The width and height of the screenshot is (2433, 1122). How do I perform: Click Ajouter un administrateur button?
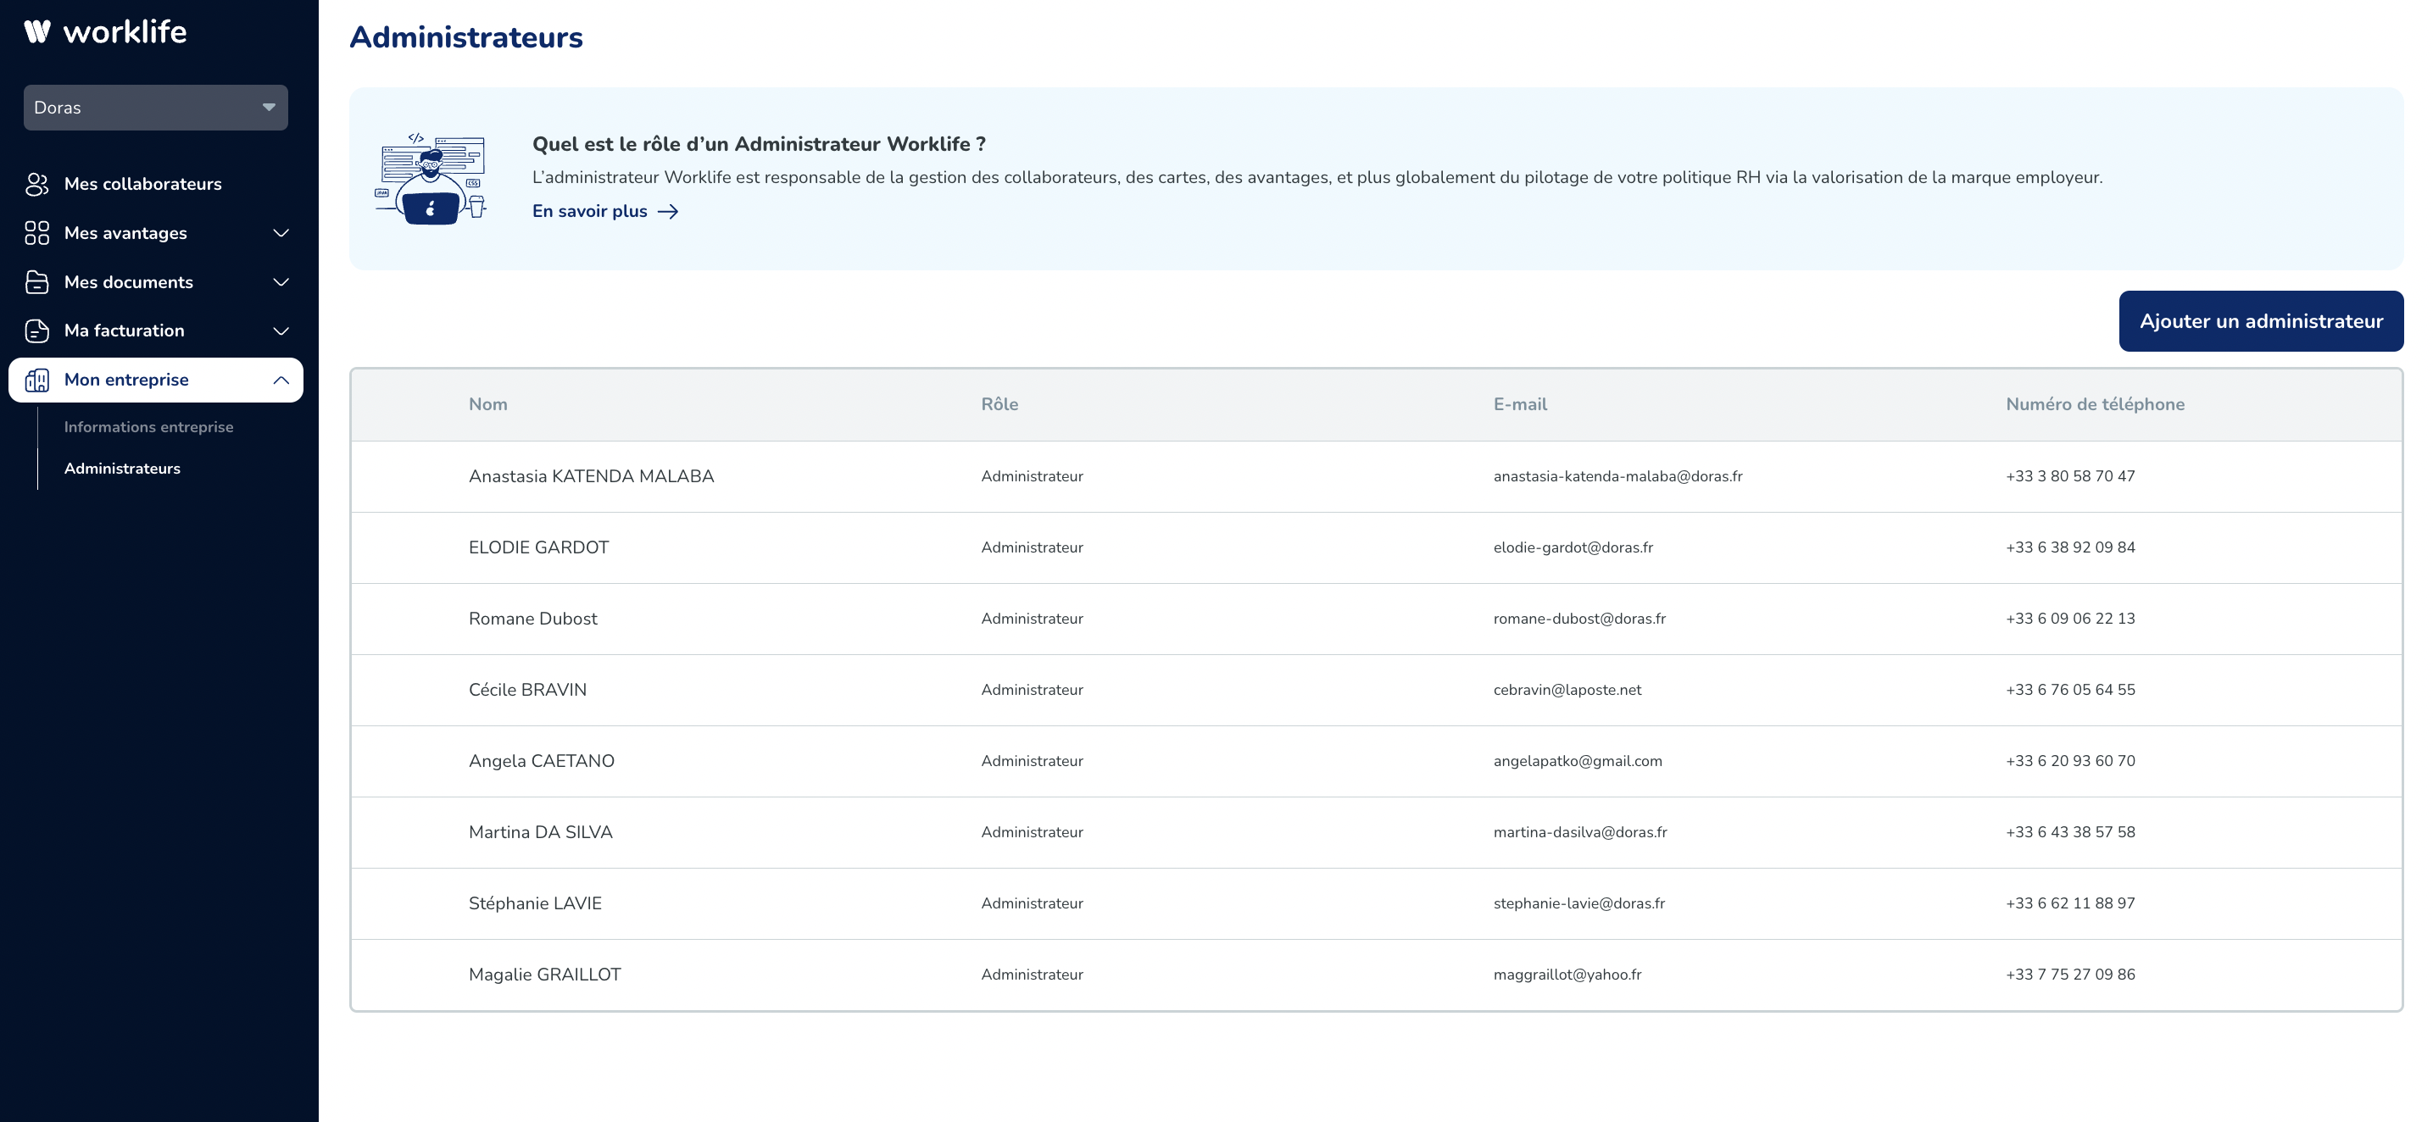2260,321
